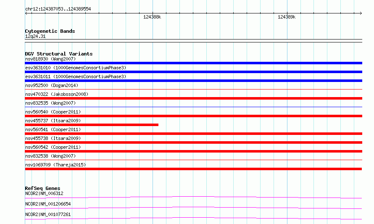374x224 pixels.
Task: Open variant nsv455737 (Itsara2009) label
Action: (x=53, y=121)
